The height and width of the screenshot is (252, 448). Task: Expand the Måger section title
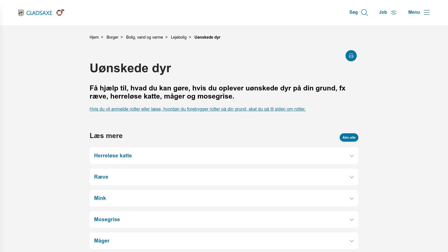[x=102, y=241]
